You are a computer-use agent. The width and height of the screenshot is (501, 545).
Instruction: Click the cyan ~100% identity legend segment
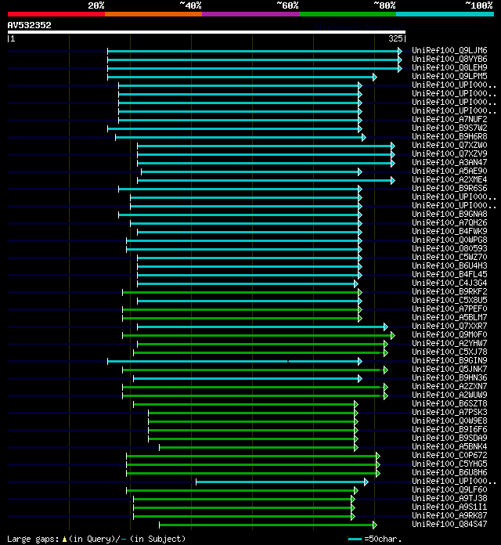tap(445, 14)
